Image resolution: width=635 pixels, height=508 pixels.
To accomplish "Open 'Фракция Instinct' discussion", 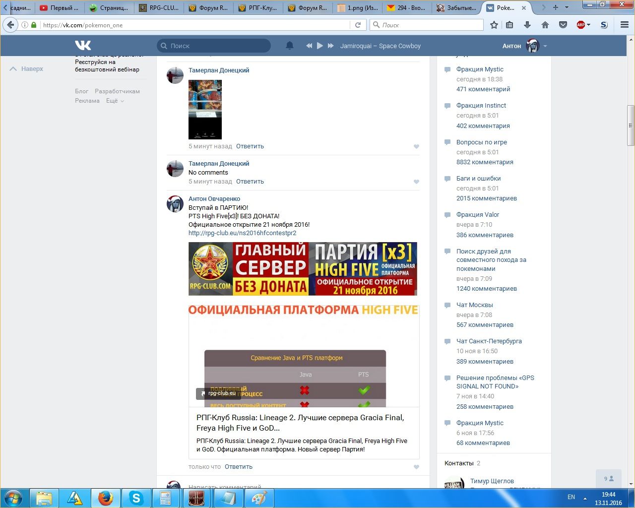I will click(x=481, y=106).
